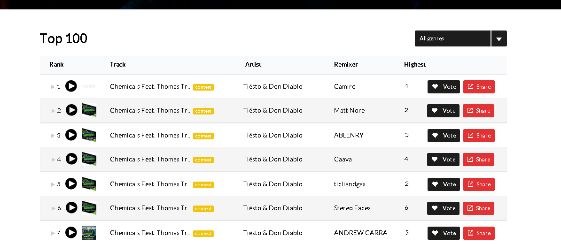The width and height of the screenshot is (561, 244).
Task: Open Tiësto & Don Diablo artist in row 5
Action: coord(273,184)
